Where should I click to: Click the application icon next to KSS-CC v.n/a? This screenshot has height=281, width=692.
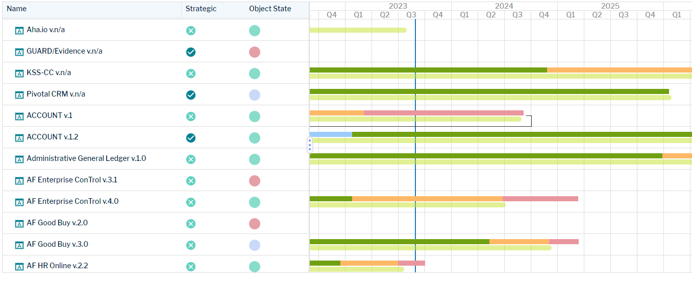19,74
